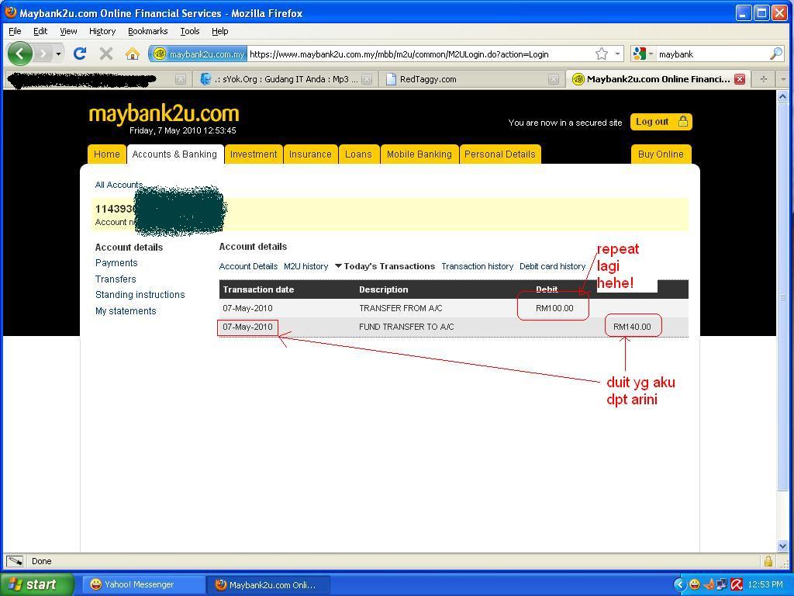Open the browser Home page icon
This screenshot has width=794, height=596.
coord(133,54)
